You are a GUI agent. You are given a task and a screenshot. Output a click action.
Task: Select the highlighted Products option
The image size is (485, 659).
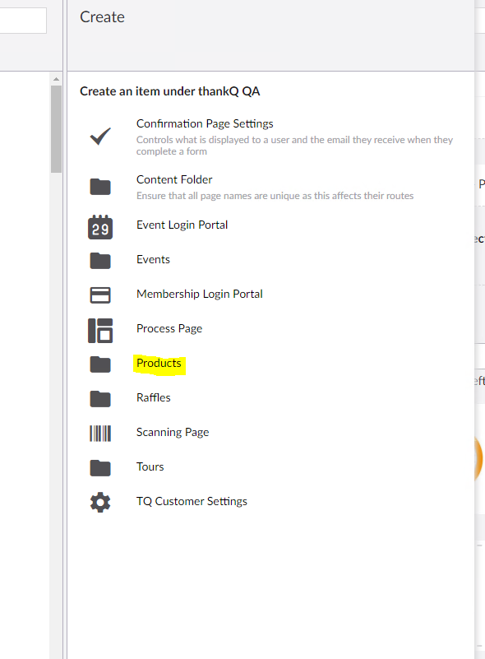[159, 363]
